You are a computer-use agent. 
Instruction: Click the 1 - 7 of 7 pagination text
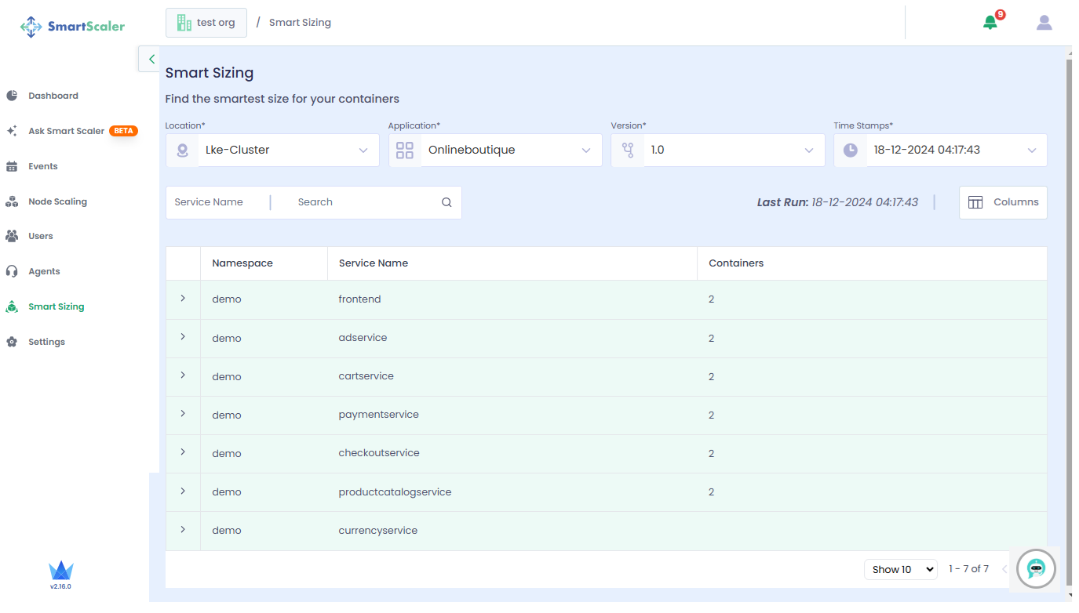(x=968, y=569)
